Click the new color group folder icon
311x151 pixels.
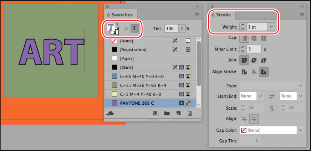167,113
